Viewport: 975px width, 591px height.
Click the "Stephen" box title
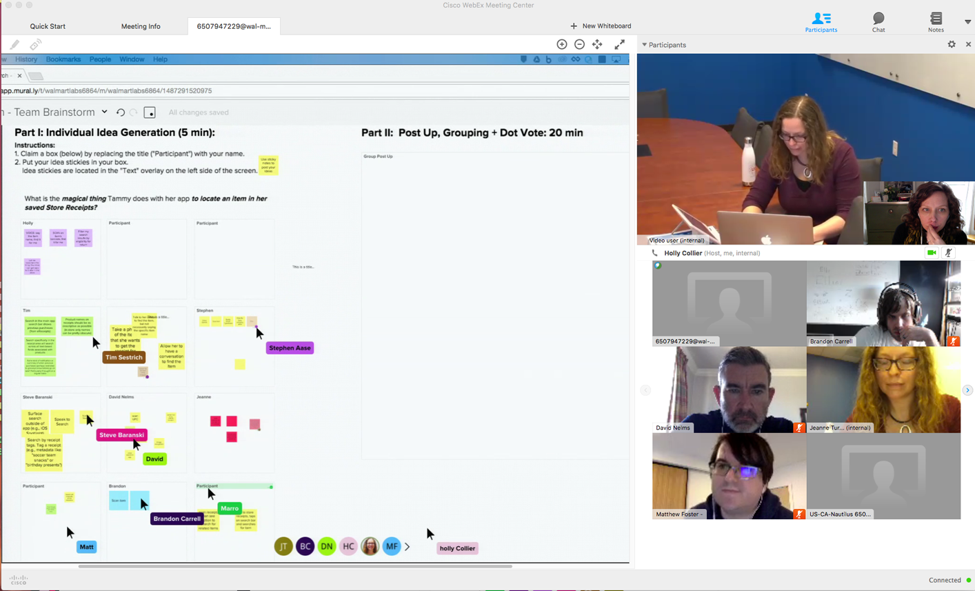point(205,310)
